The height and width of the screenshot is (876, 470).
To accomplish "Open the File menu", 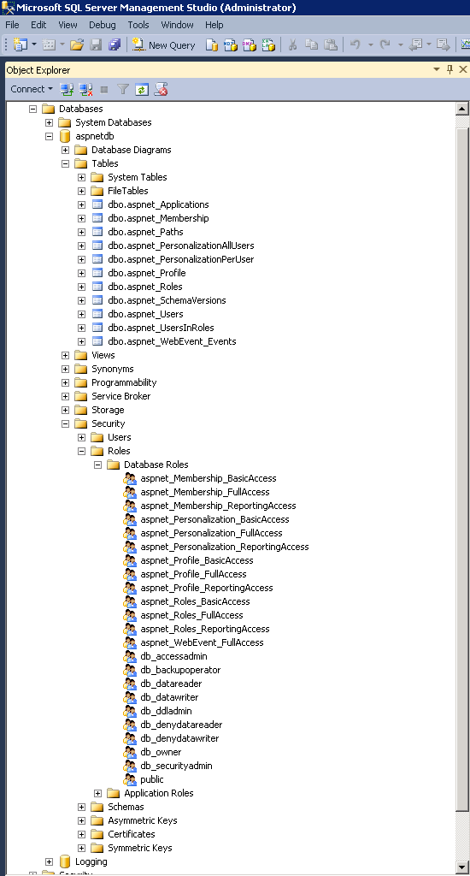I will [12, 25].
